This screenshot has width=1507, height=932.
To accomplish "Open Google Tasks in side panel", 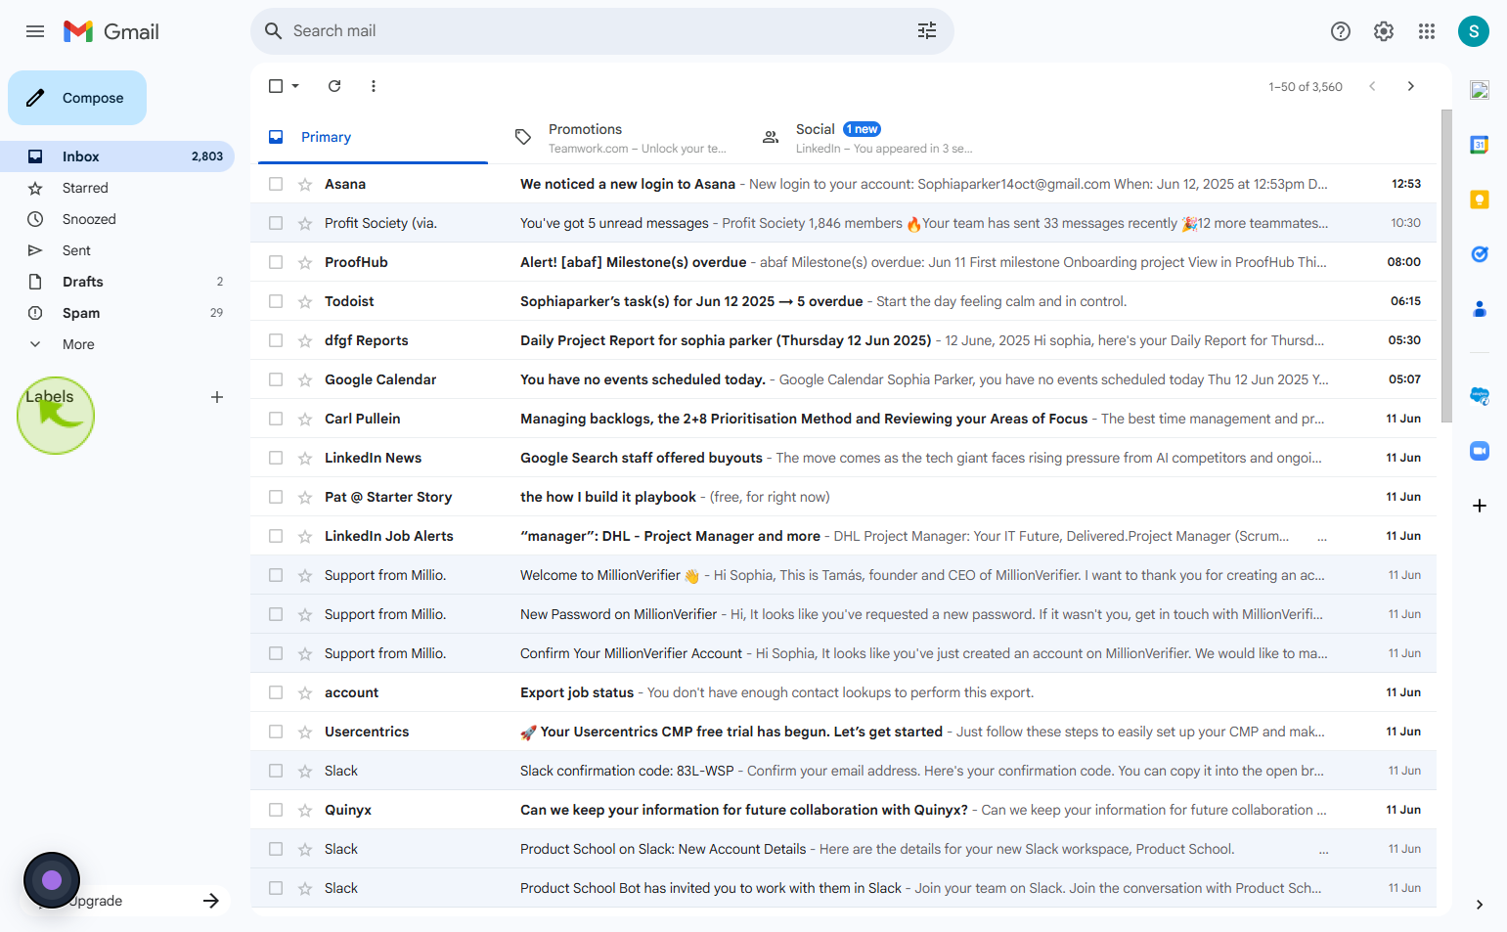I will point(1480,254).
